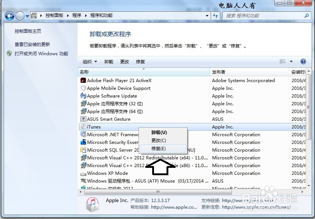
Task: Click the Visual C++ 2012 (x64) icon
Action: click(83, 158)
